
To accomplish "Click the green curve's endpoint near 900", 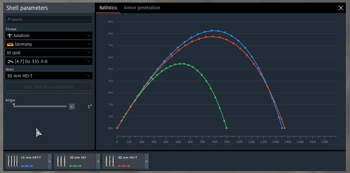I will (x=226, y=128).
